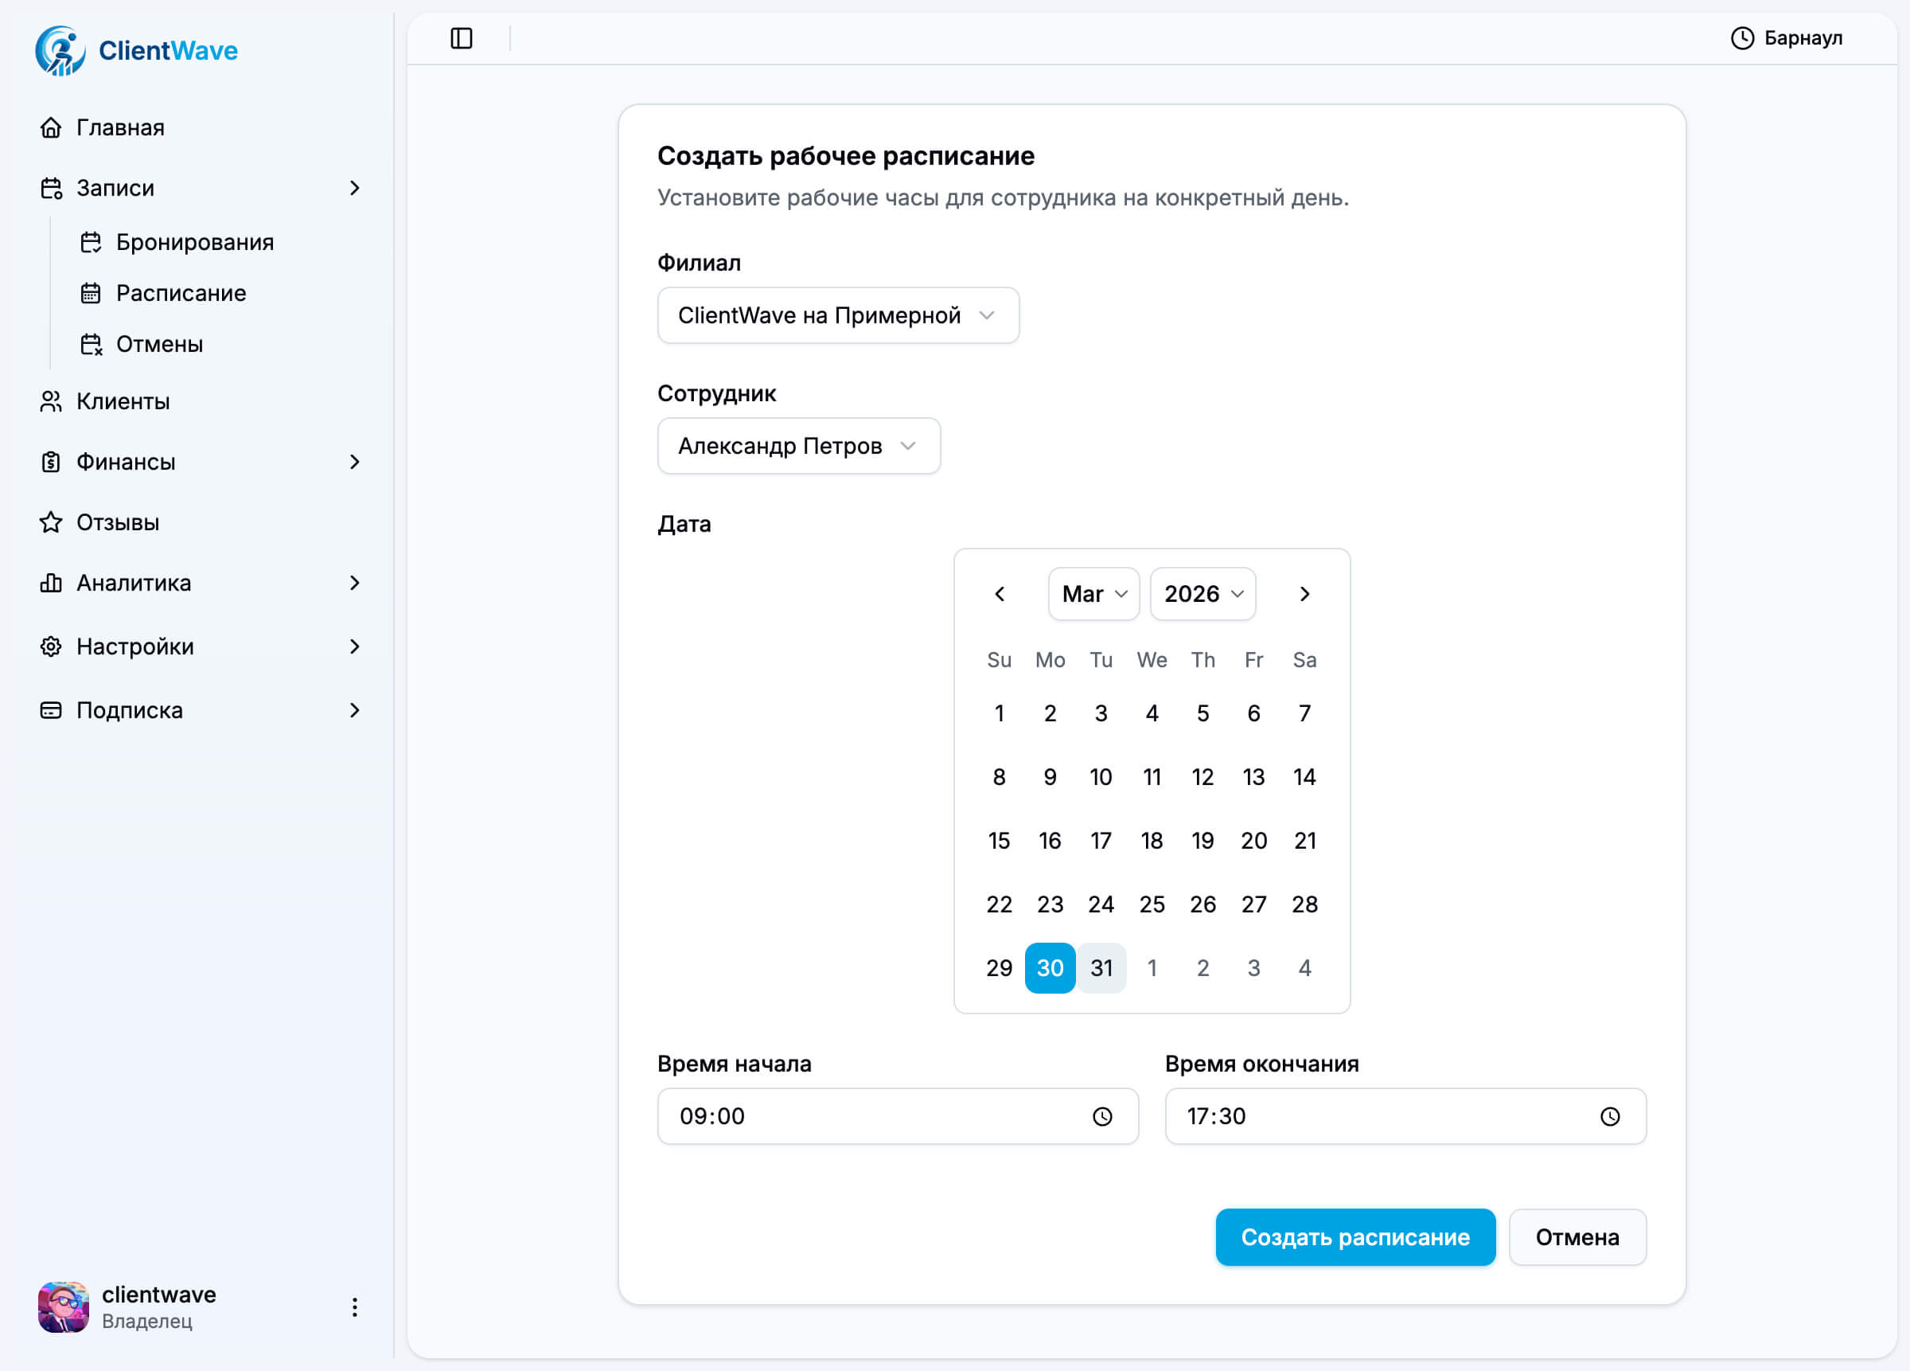Expand the Финансы sidebar section
This screenshot has width=1910, height=1371.
(355, 462)
